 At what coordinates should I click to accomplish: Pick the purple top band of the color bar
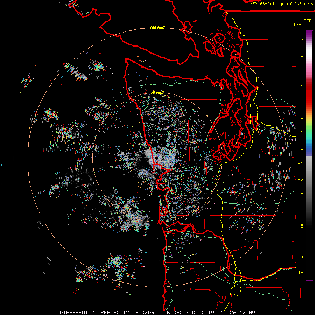[309, 34]
